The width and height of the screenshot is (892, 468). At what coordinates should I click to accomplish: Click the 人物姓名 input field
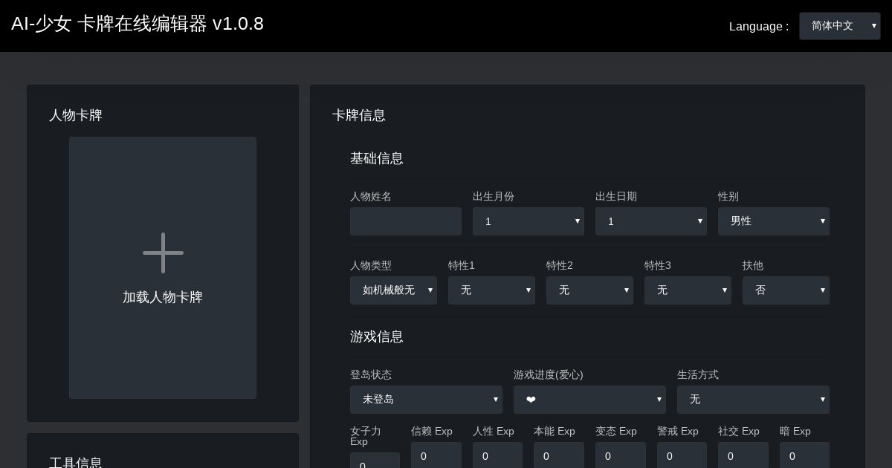pos(406,221)
